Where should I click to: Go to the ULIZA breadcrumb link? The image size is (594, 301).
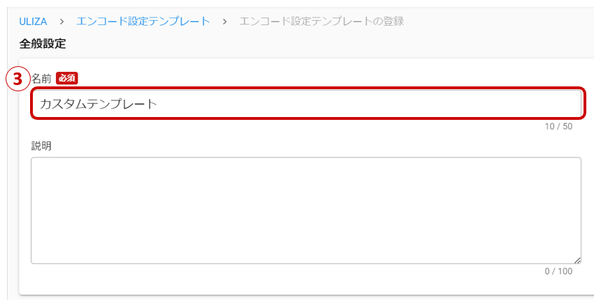click(x=33, y=21)
